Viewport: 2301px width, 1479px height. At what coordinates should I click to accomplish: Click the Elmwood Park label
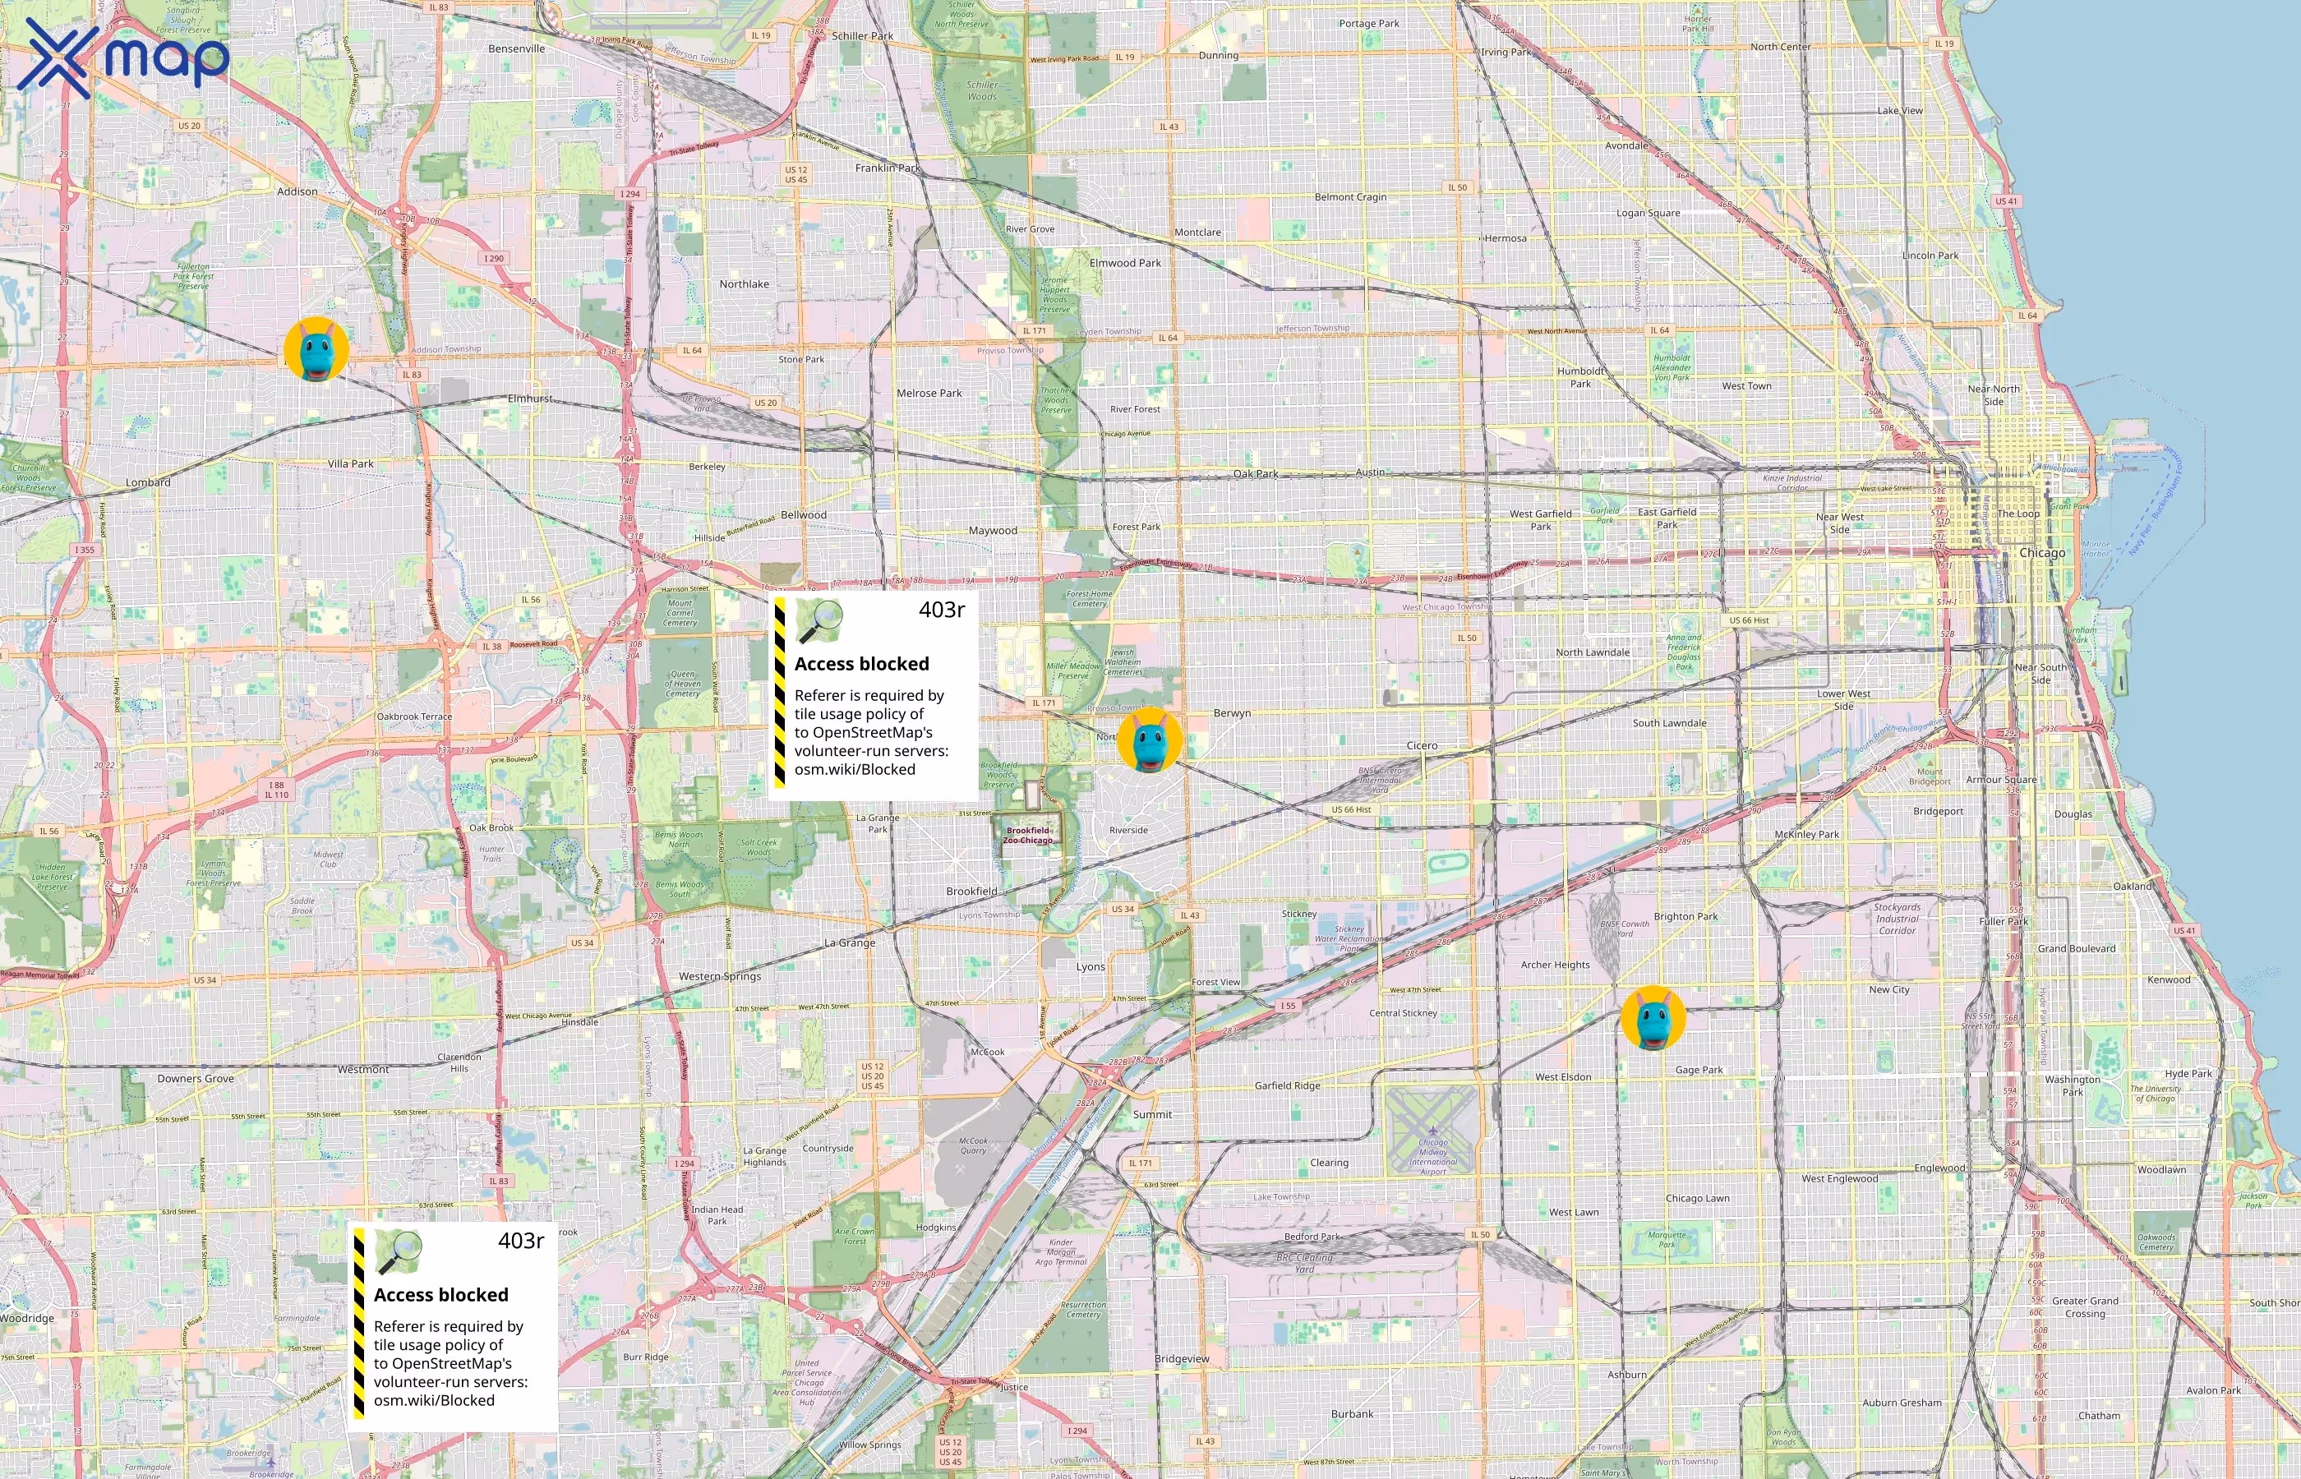[1124, 263]
